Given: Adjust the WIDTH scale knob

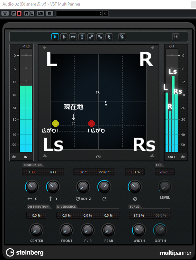Looking at the screenshot, I should click(x=139, y=230).
